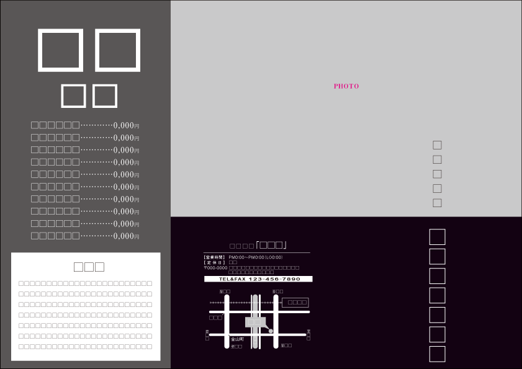Click the heading inside white text box
The height and width of the screenshot is (369, 522).
coord(89,267)
